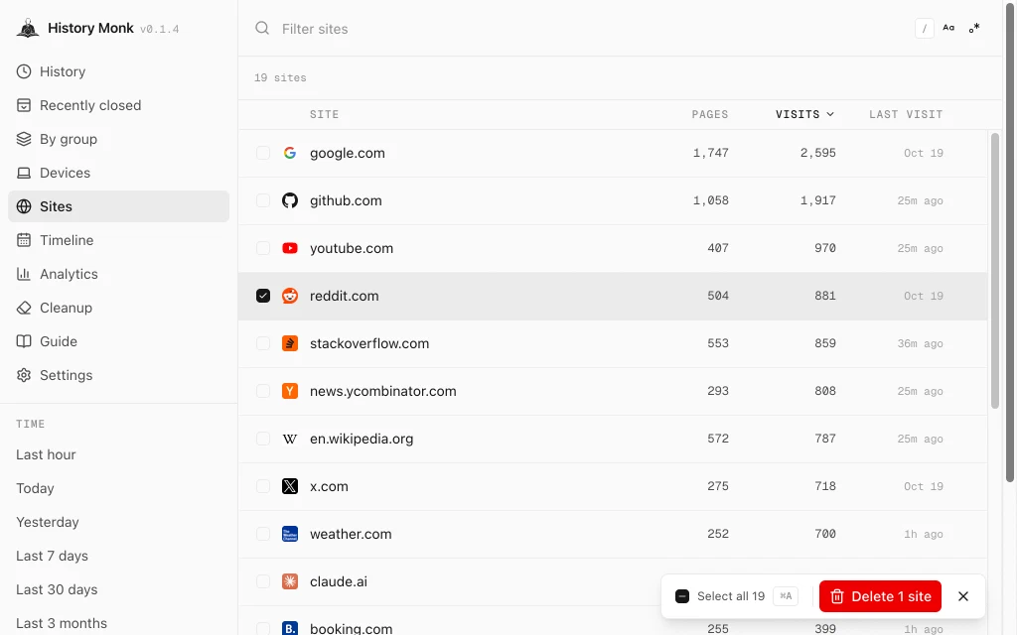Open the History section
1017x635 pixels.
click(x=119, y=71)
